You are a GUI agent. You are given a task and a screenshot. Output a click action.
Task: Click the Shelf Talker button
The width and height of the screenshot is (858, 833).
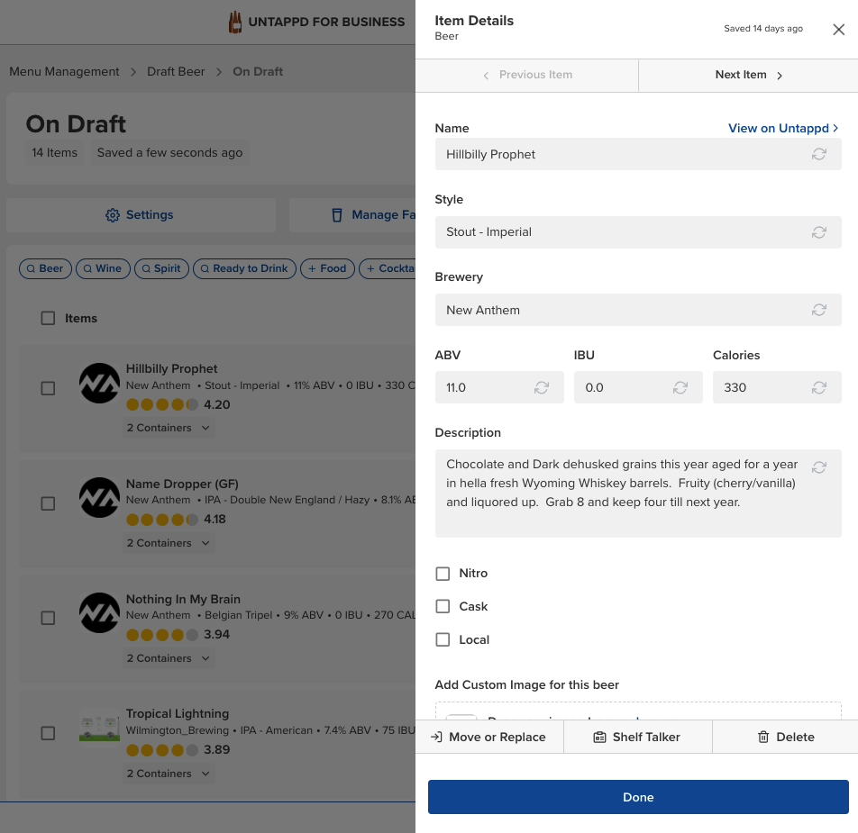pos(637,737)
